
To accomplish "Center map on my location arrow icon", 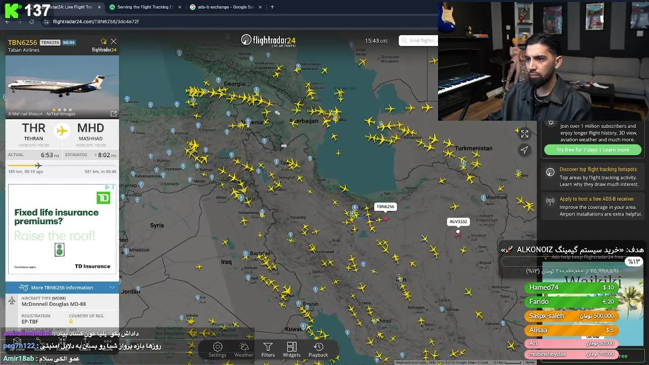I will point(524,150).
